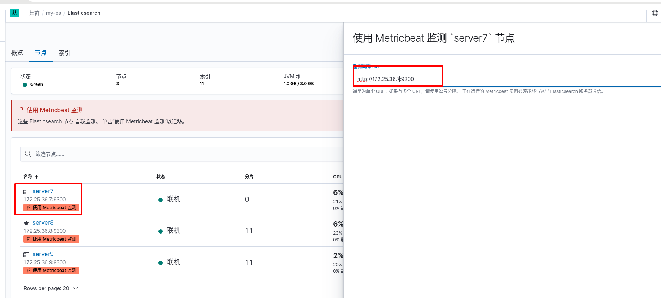Focus the monitoring cluster URL field

click(507, 79)
